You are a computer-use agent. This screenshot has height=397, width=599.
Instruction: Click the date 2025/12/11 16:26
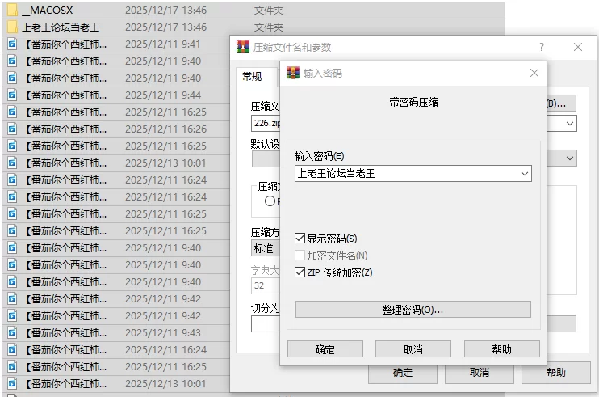click(165, 129)
